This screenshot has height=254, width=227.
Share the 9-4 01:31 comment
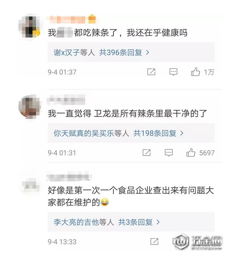pos(147,152)
